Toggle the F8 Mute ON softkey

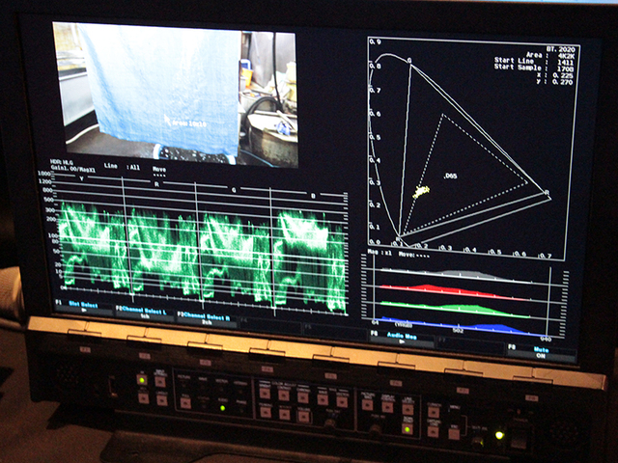click(541, 352)
